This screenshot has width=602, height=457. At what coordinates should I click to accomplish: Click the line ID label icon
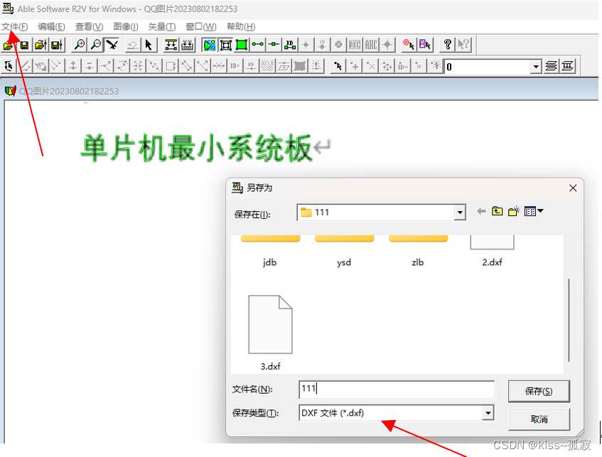click(290, 45)
